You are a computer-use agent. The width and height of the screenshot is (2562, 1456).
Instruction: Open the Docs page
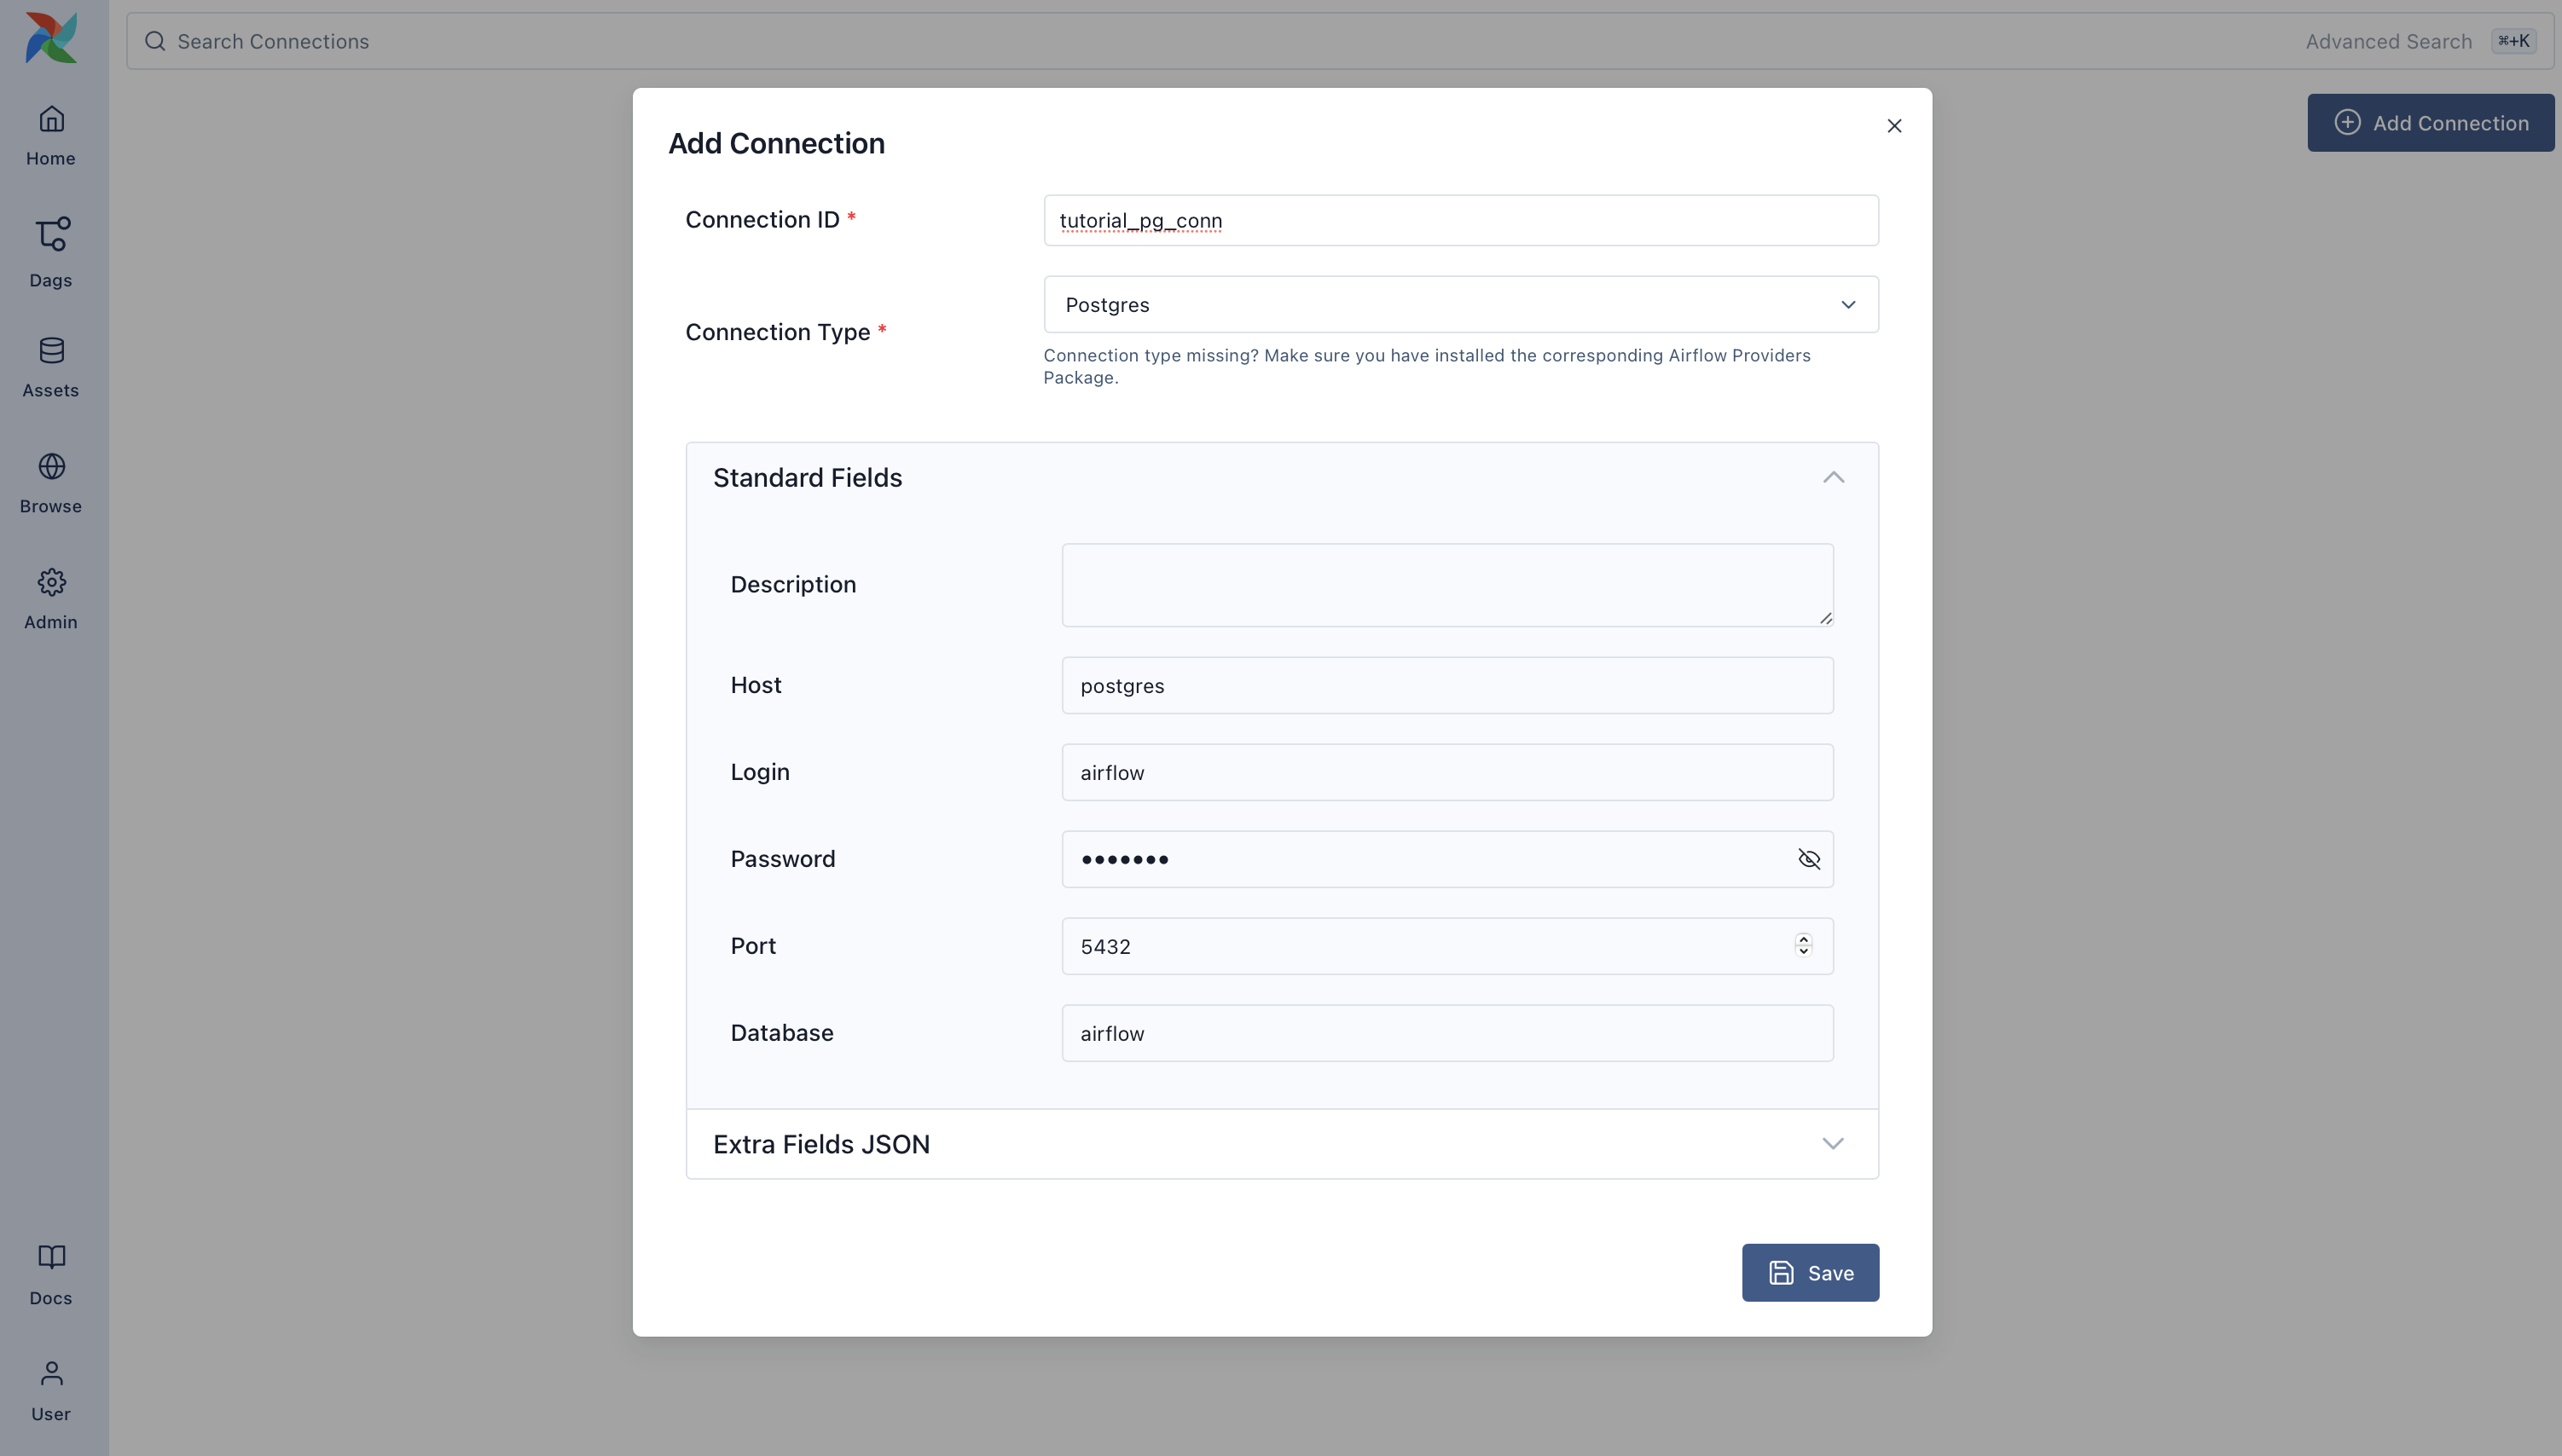pyautogui.click(x=50, y=1272)
